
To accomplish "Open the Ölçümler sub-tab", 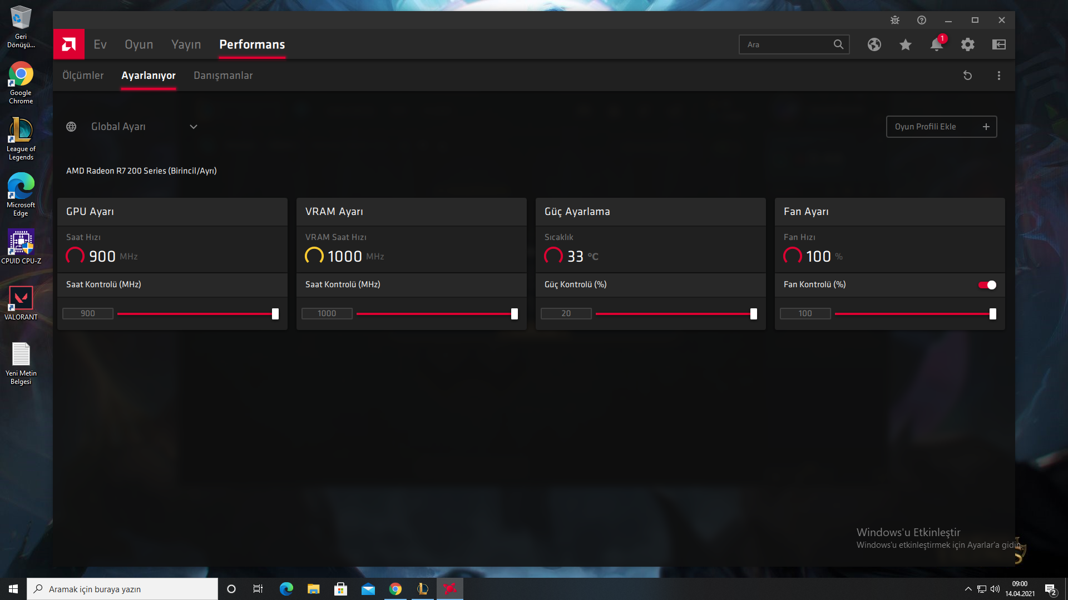I will click(x=83, y=76).
